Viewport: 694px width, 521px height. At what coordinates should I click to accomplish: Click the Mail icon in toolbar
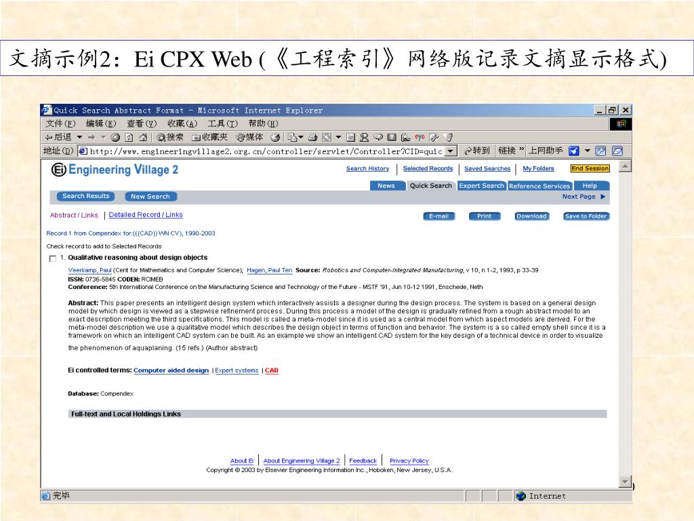(x=292, y=137)
